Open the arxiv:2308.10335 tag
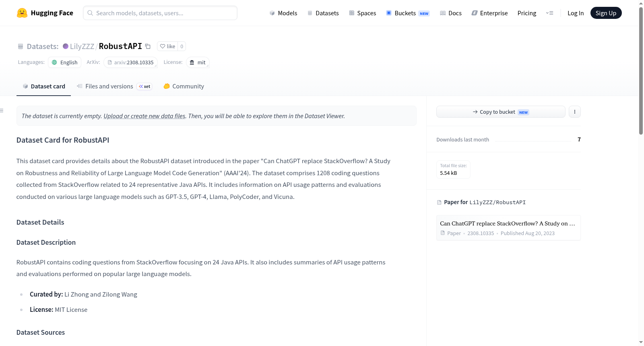 (x=130, y=62)
